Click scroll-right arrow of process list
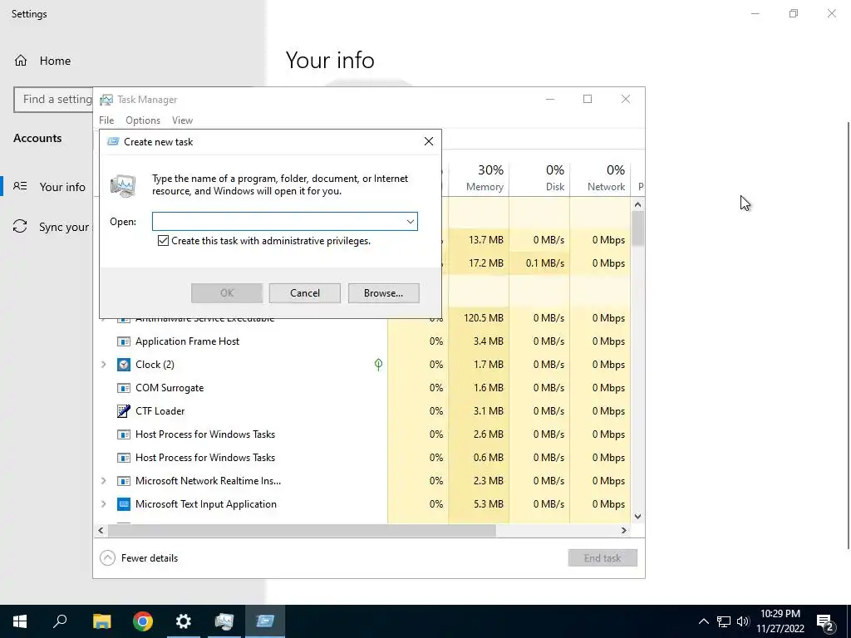The height and width of the screenshot is (638, 851). [624, 530]
